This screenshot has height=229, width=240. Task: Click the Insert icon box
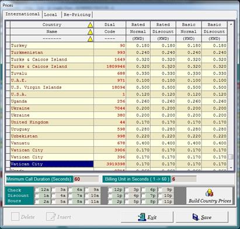tap(50, 216)
